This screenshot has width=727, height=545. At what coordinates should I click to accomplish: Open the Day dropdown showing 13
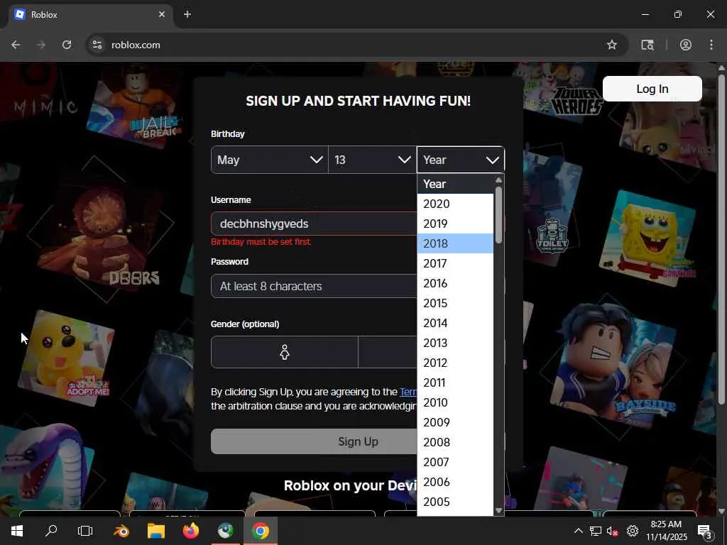click(372, 160)
